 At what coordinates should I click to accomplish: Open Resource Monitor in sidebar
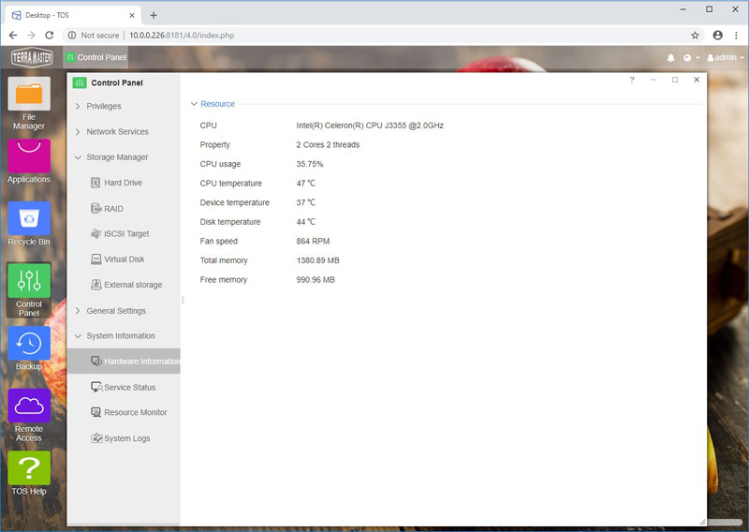(135, 412)
